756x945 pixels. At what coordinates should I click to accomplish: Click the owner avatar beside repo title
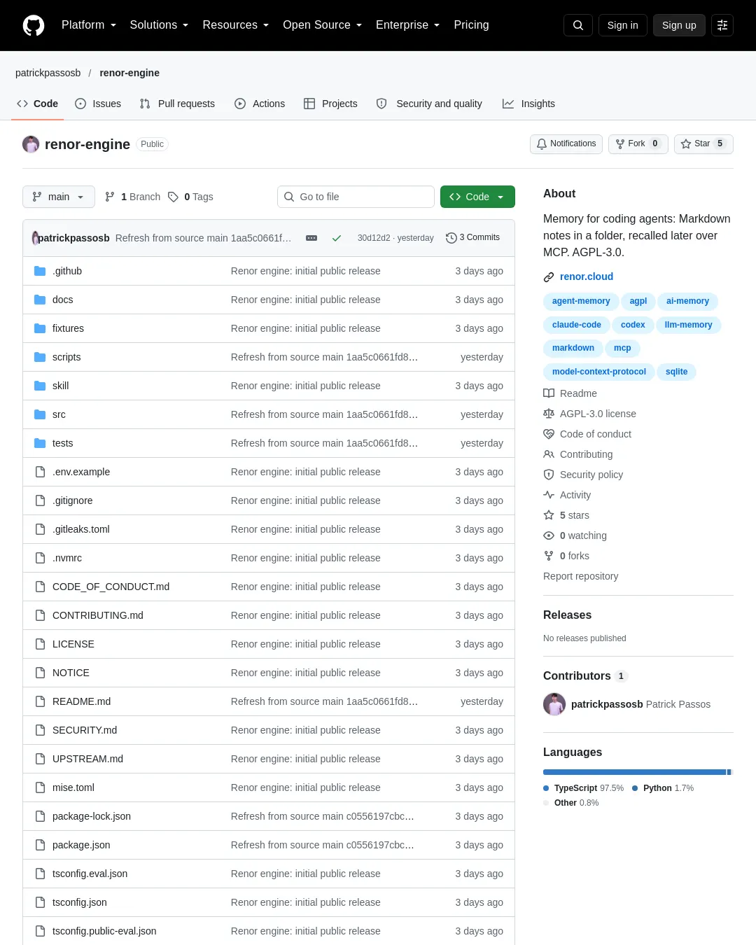31,144
